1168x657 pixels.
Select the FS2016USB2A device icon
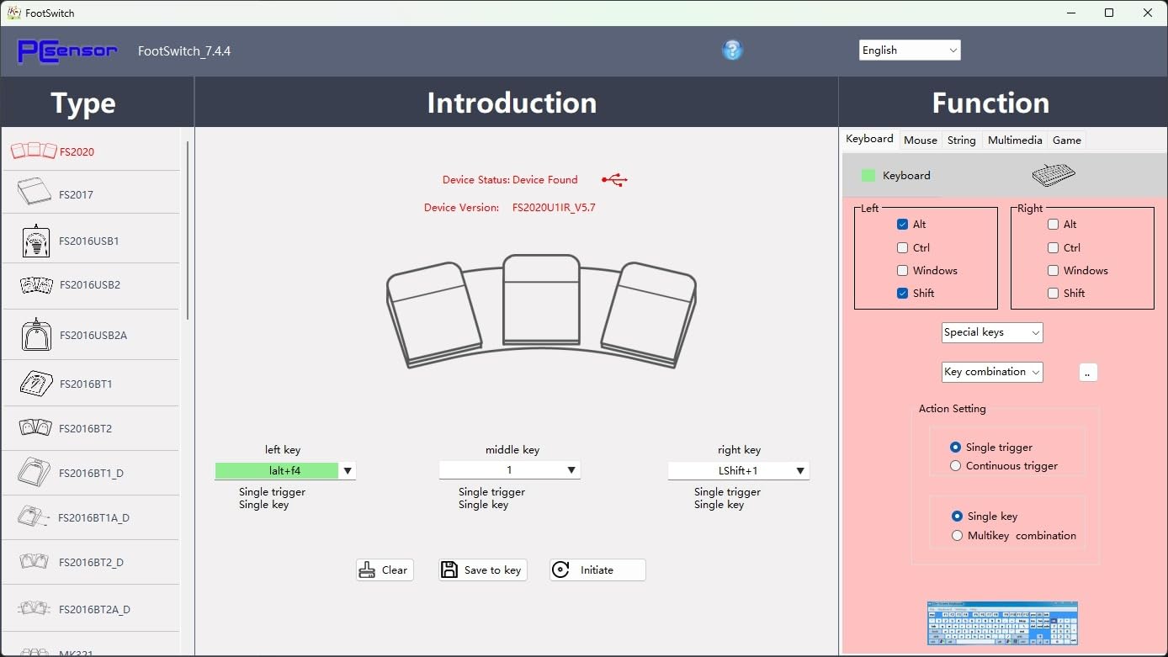pyautogui.click(x=36, y=335)
